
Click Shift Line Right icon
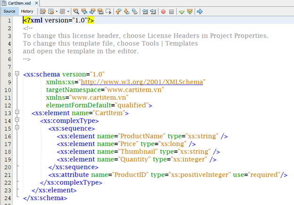[153, 11]
